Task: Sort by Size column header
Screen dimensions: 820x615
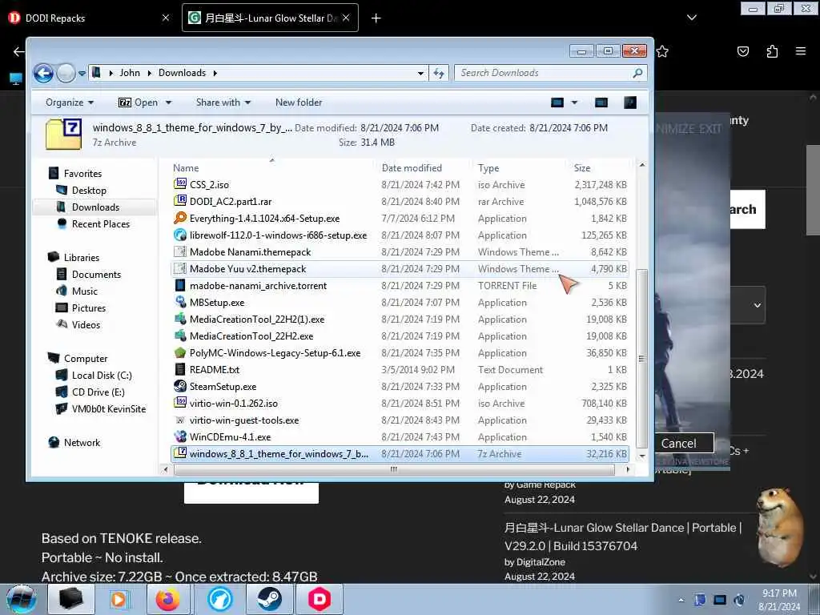Action: click(582, 168)
